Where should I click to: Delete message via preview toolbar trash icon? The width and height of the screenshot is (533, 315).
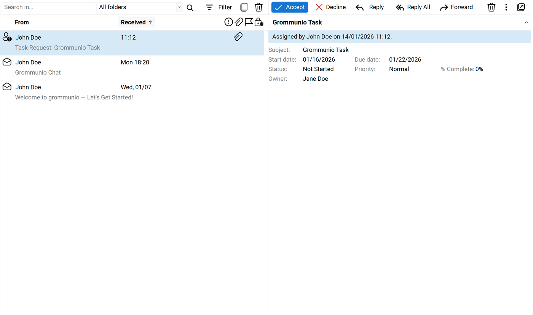[x=492, y=7]
